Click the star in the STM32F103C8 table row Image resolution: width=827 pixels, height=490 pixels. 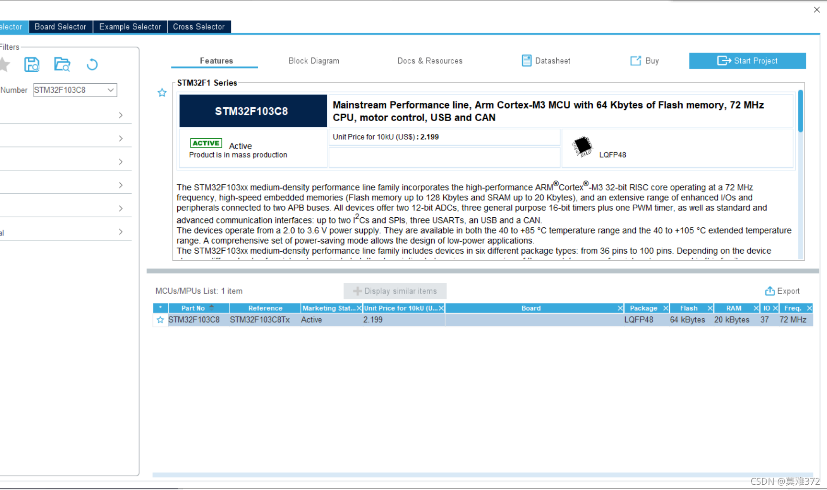(x=161, y=320)
